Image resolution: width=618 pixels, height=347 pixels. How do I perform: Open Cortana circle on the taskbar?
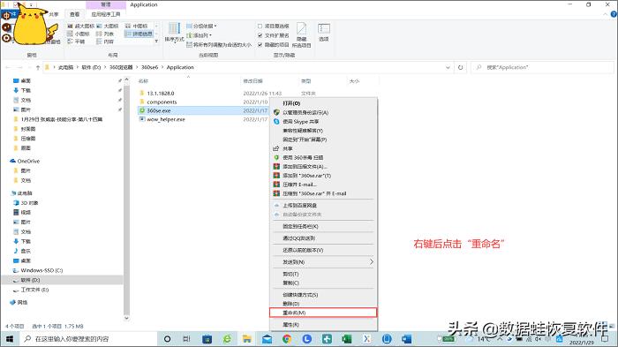point(167,339)
